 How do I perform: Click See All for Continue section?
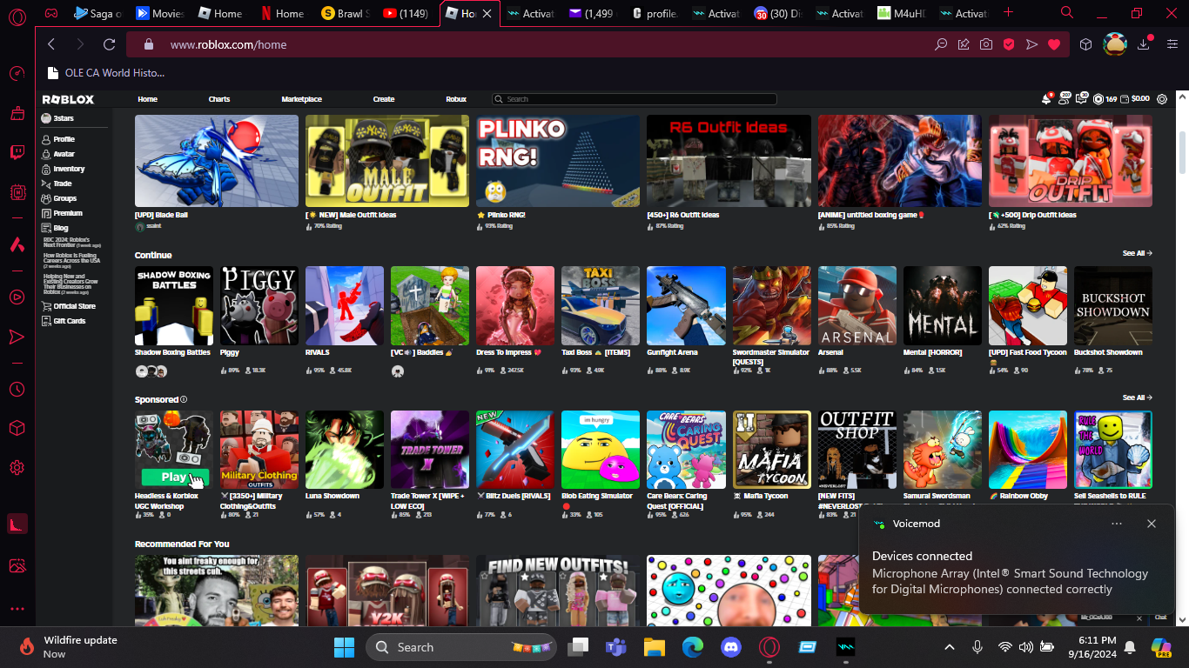click(x=1137, y=253)
